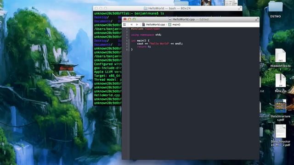Go forward with the editor's right arrow
This screenshot has width=294, height=165.
(137, 24)
